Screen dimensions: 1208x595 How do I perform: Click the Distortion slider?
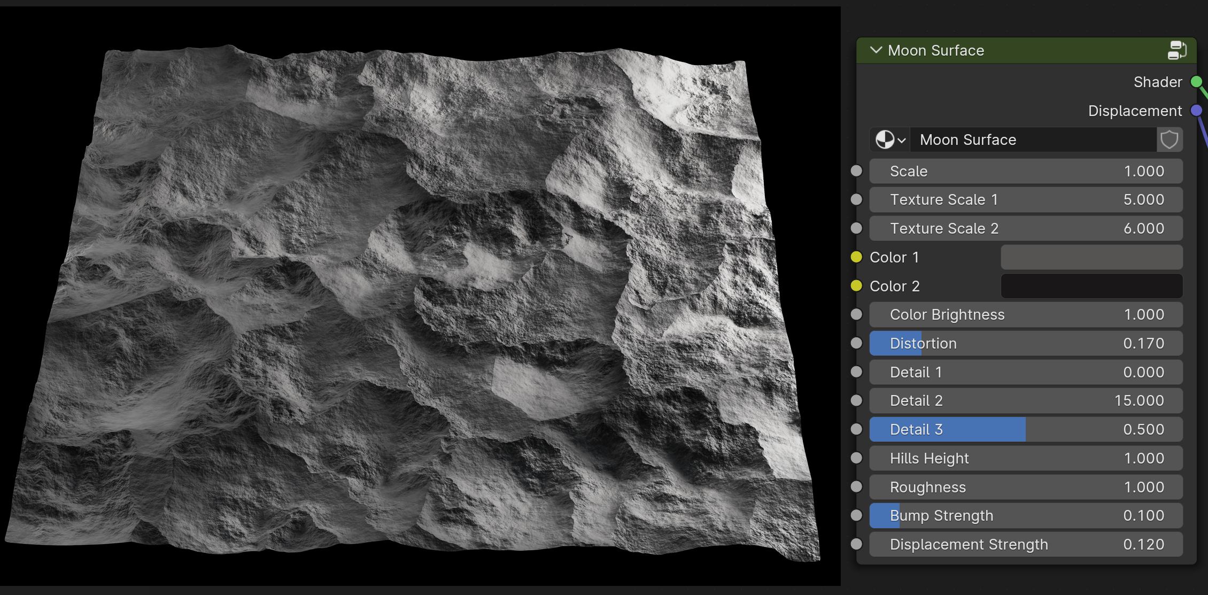(x=1025, y=343)
